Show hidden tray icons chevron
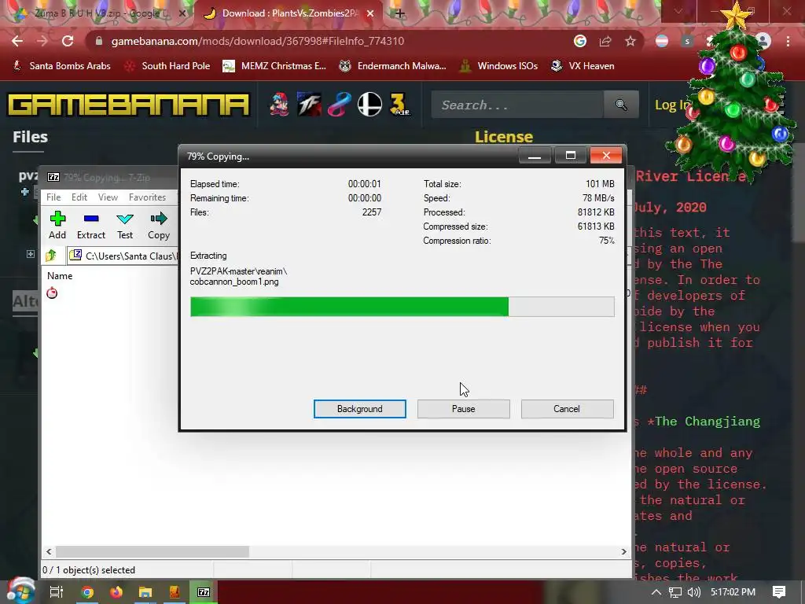The image size is (805, 604). click(656, 592)
